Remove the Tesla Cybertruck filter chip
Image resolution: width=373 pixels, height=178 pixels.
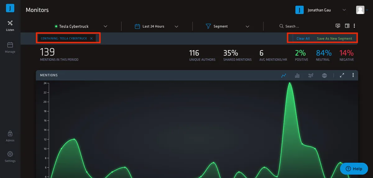tap(91, 39)
